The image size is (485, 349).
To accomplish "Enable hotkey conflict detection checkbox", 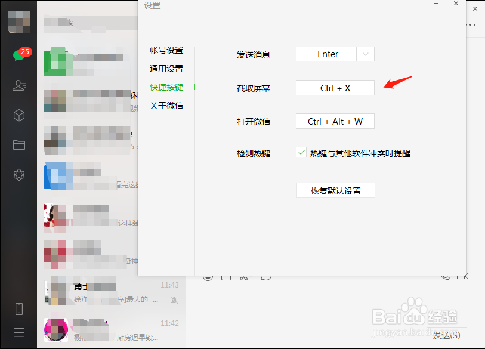I will [x=301, y=153].
